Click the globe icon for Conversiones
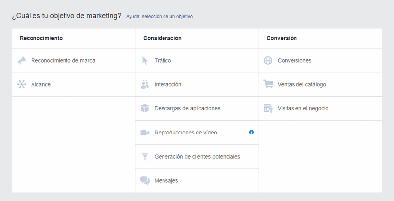The height and width of the screenshot is (201, 394). click(268, 60)
